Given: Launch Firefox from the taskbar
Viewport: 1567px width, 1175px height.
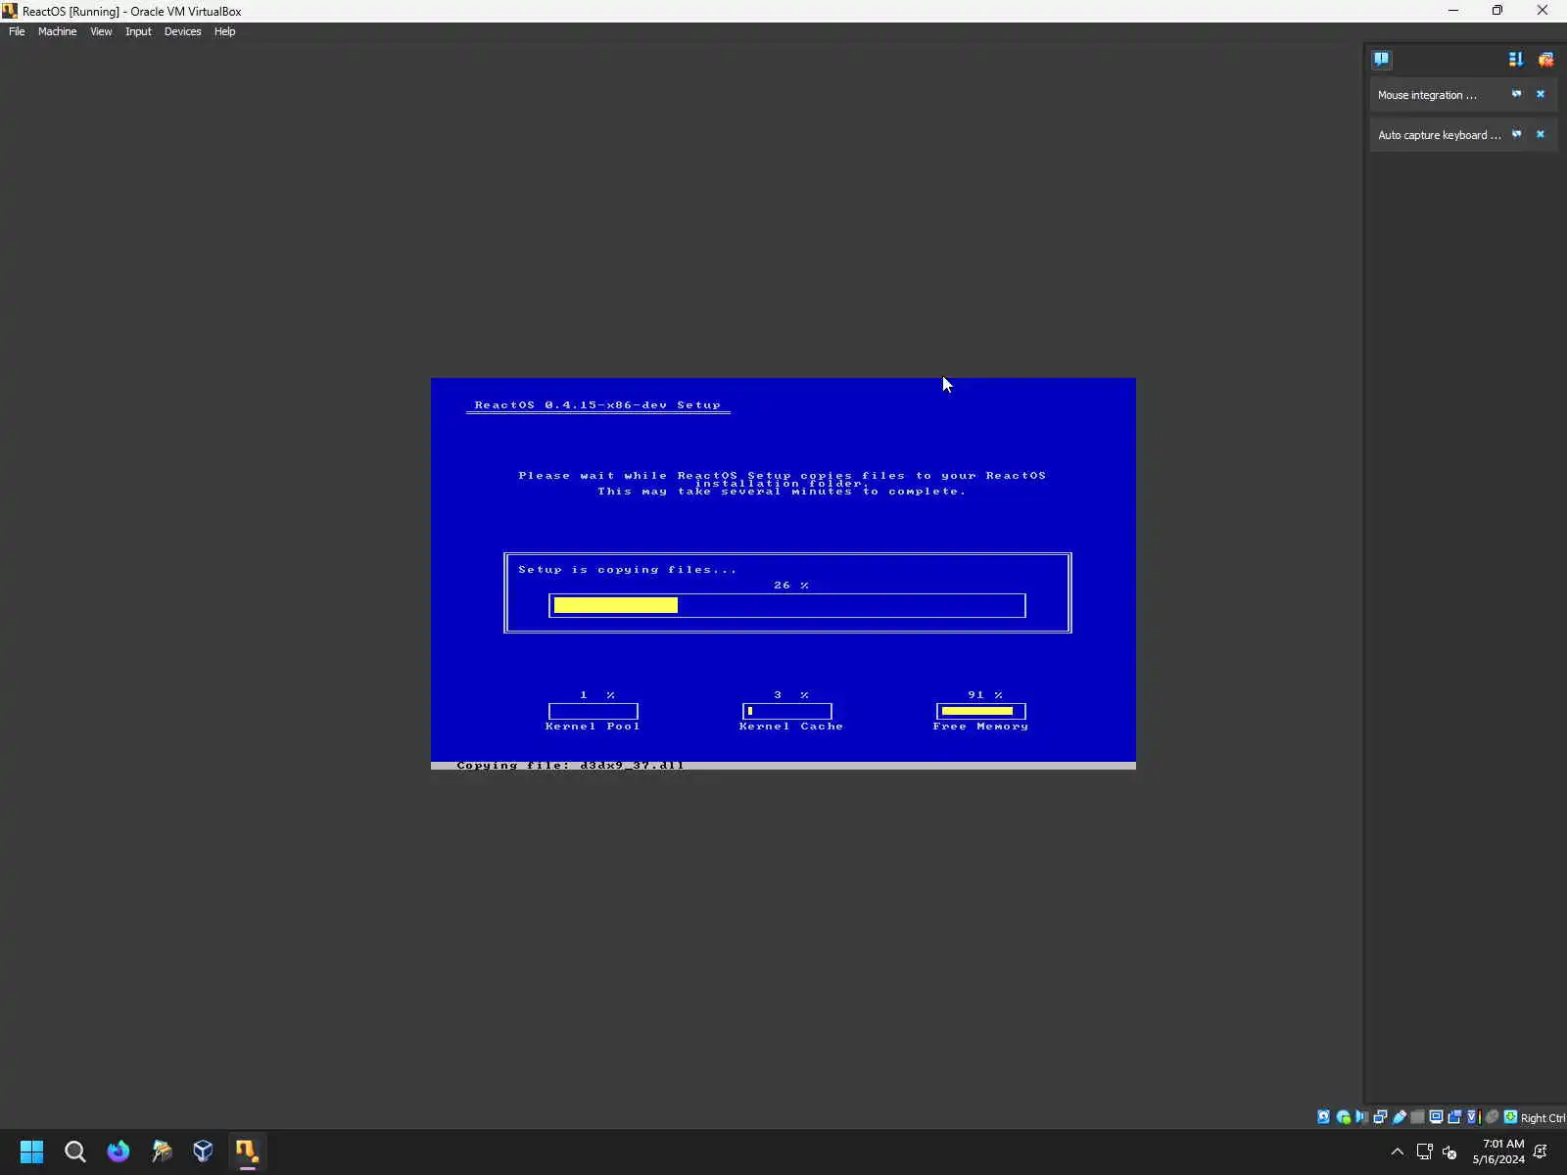Looking at the screenshot, I should pyautogui.click(x=118, y=1151).
